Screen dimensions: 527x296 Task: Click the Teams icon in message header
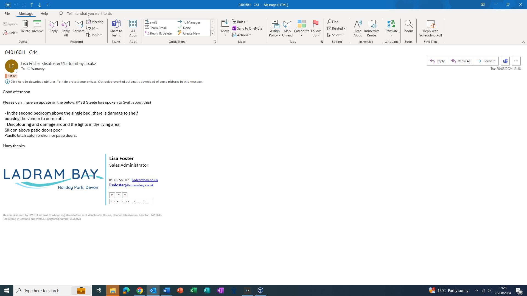505,61
